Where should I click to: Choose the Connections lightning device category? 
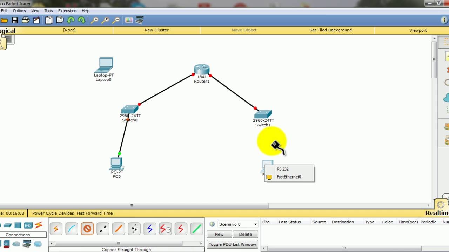[x=38, y=225]
